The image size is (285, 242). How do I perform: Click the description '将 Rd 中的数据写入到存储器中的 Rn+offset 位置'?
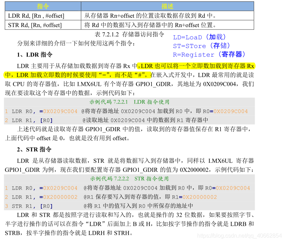[150, 25]
